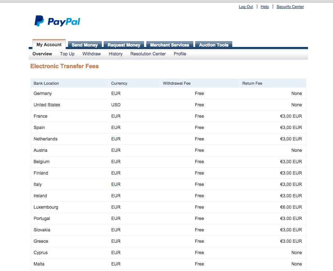The image size is (333, 271).
Task: Select the Germany row label
Action: pyautogui.click(x=43, y=94)
